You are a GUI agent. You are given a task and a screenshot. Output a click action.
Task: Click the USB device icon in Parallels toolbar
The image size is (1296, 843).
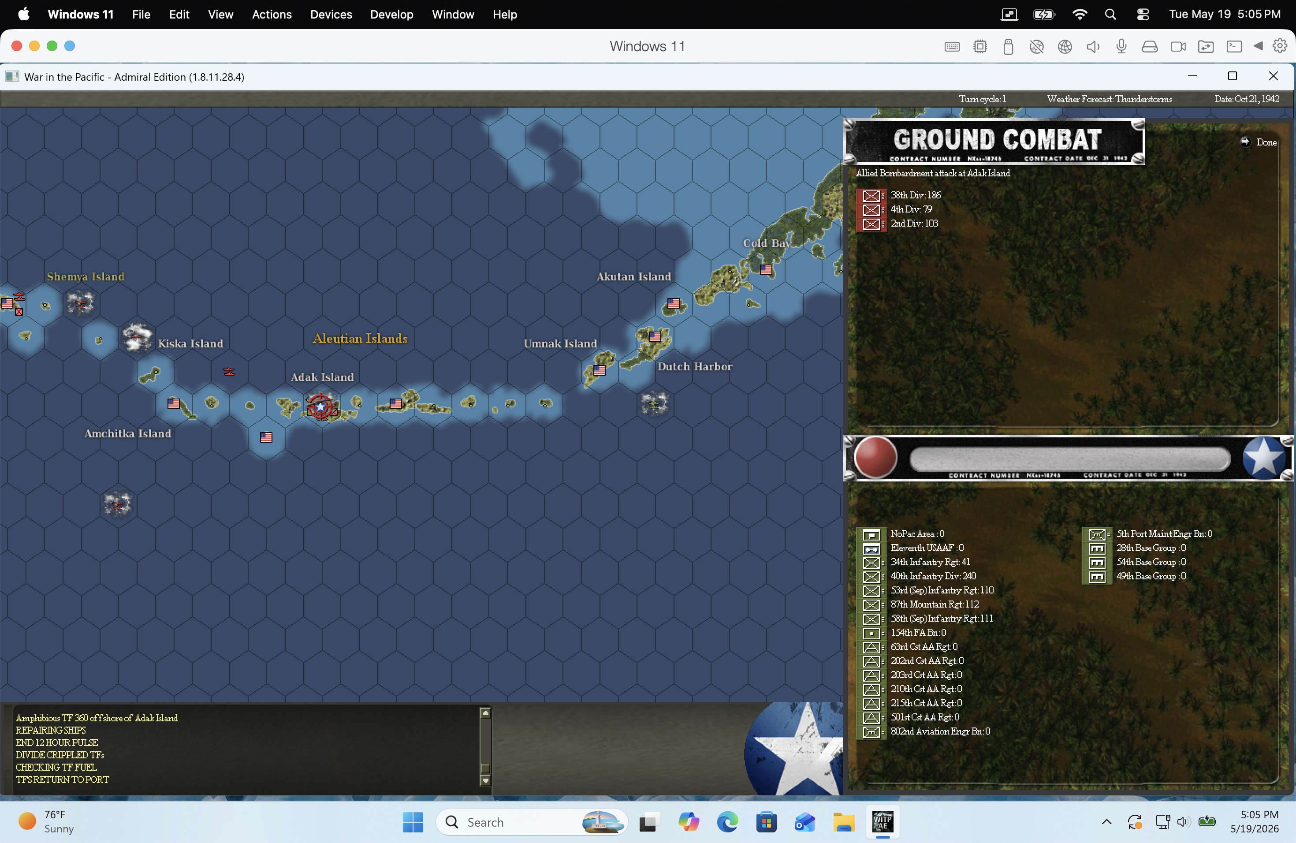[x=1008, y=47]
